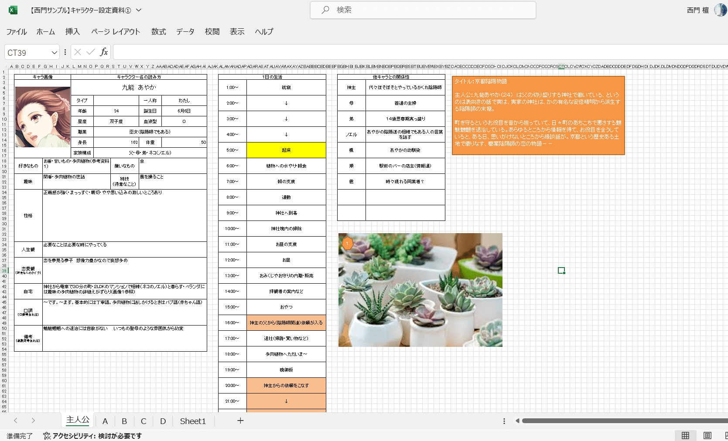
Task: Click the 駅前のバーの店主（情報通） cell
Action: [x=405, y=166]
